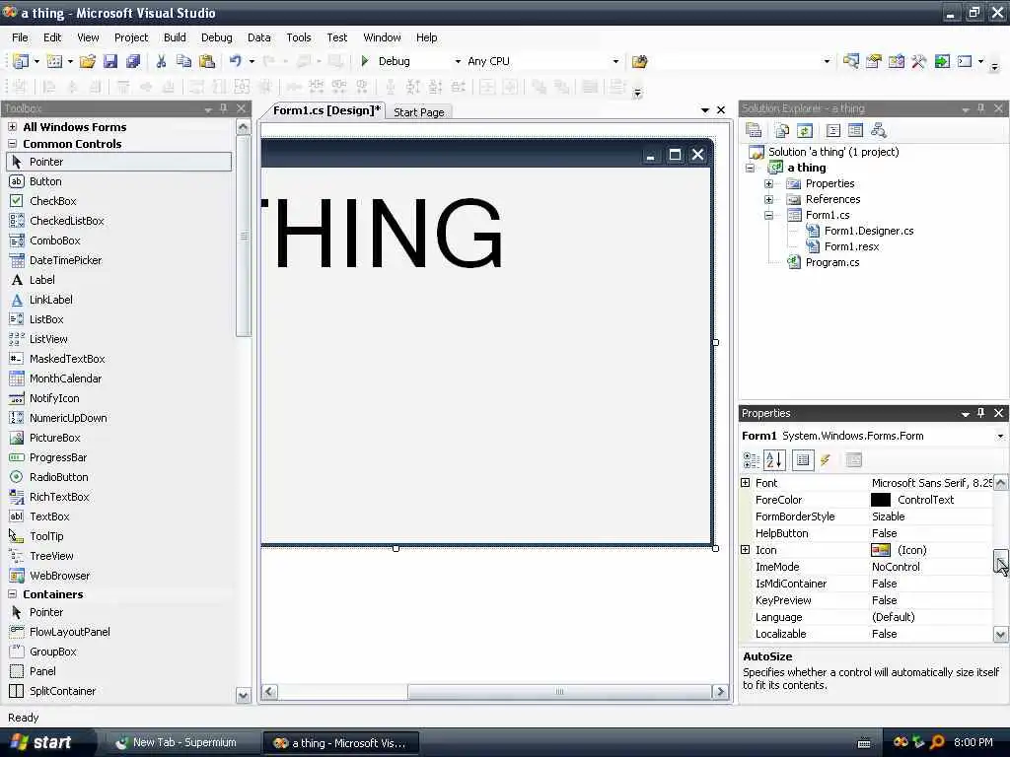The height and width of the screenshot is (757, 1010).
Task: Open the File menu
Action: pos(20,37)
